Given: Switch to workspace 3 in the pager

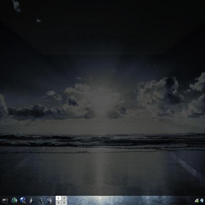Looking at the screenshot, I should 58,203.
